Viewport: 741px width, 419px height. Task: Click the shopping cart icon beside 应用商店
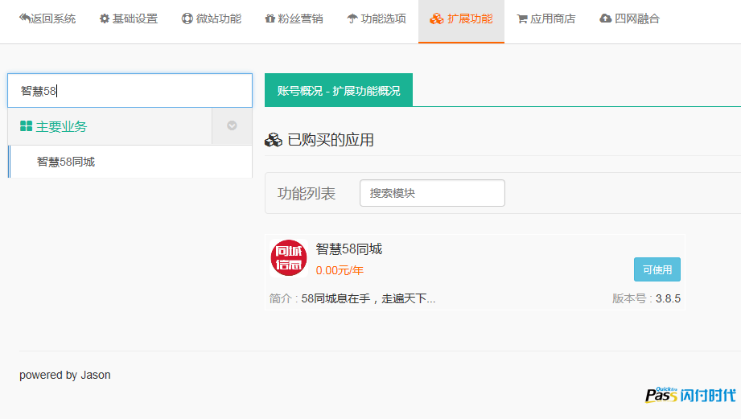coord(522,18)
